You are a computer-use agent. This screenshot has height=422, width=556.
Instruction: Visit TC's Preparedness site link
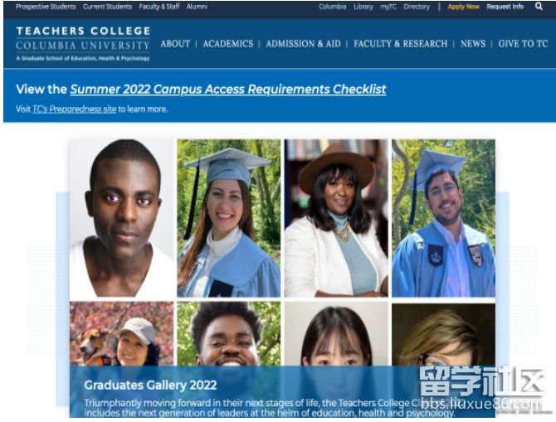coord(74,109)
